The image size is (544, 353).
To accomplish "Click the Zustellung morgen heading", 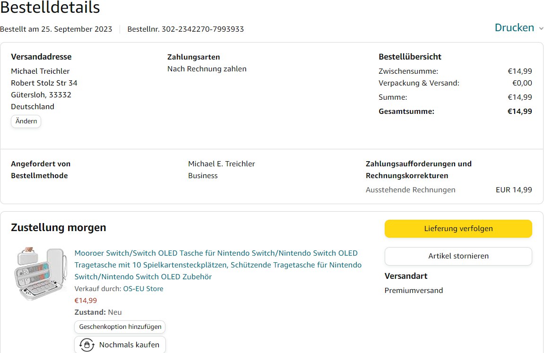I will 59,228.
